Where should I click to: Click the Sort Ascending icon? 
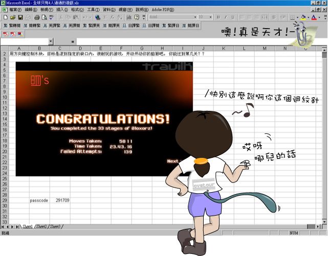point(120,17)
